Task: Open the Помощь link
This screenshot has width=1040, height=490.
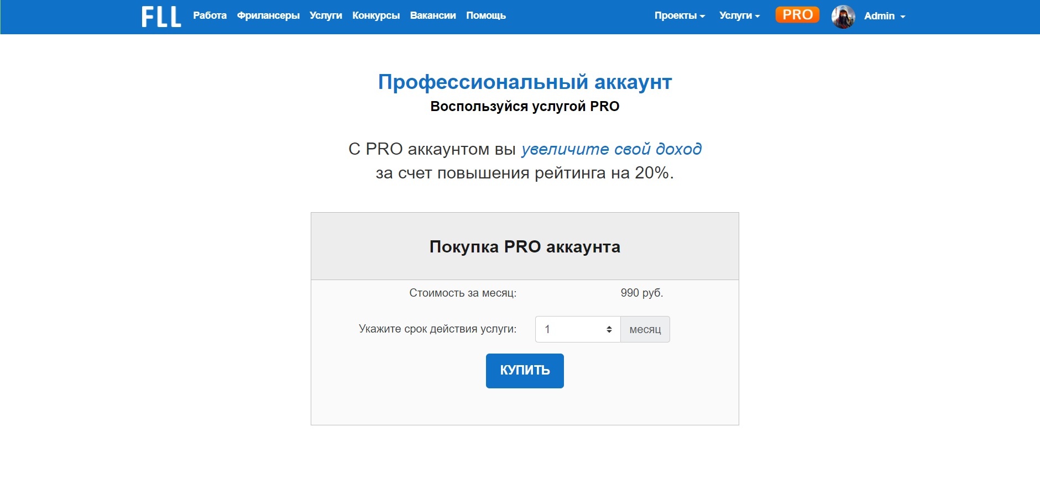Action: point(485,15)
